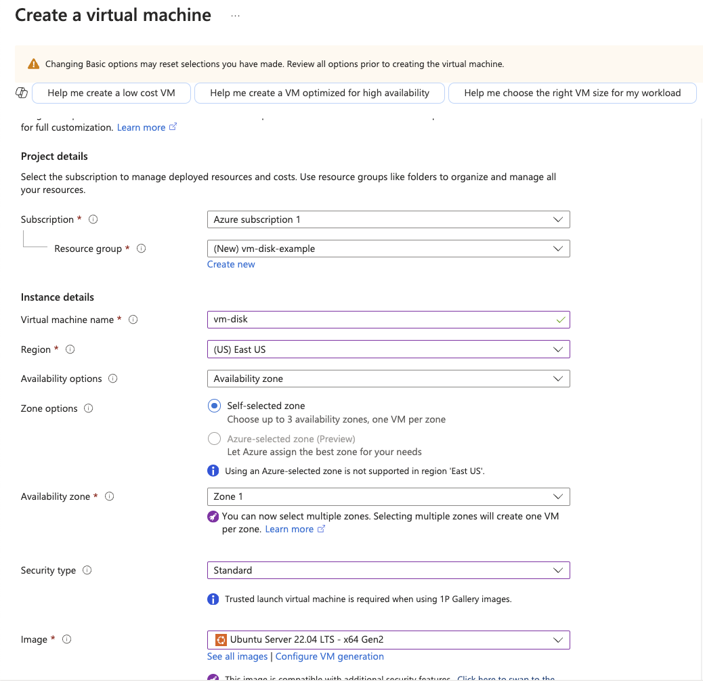Click the purple rocket icon for multiple zones
703x682 pixels.
click(213, 517)
